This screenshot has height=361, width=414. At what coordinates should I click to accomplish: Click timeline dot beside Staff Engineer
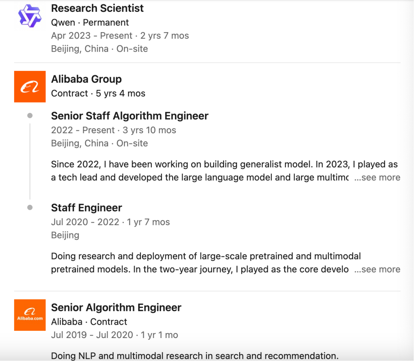click(x=30, y=207)
